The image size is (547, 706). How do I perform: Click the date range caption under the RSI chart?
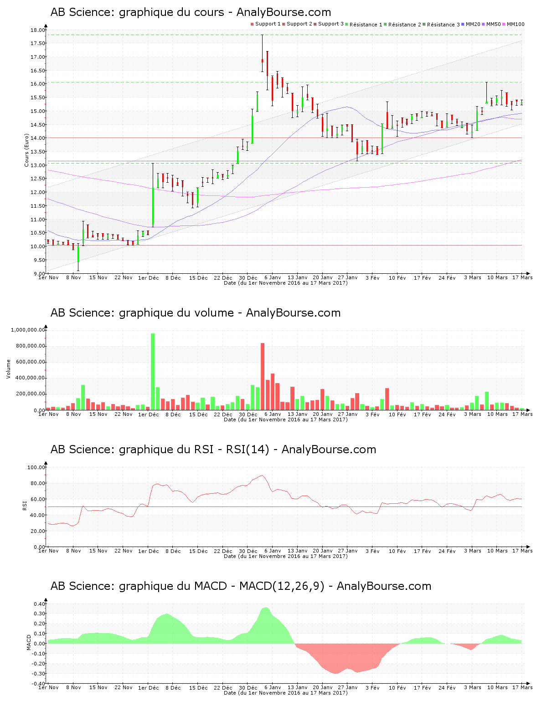tap(286, 556)
